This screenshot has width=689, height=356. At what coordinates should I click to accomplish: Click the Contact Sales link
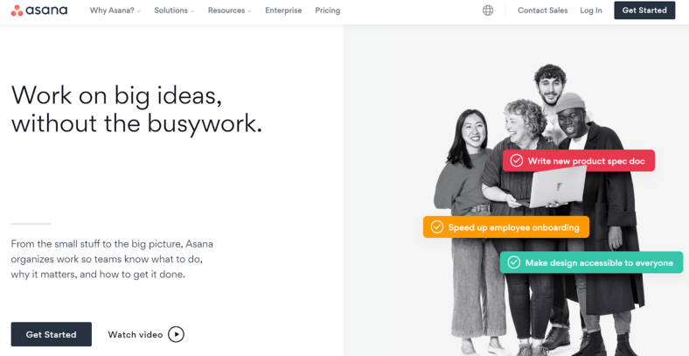[x=543, y=10]
